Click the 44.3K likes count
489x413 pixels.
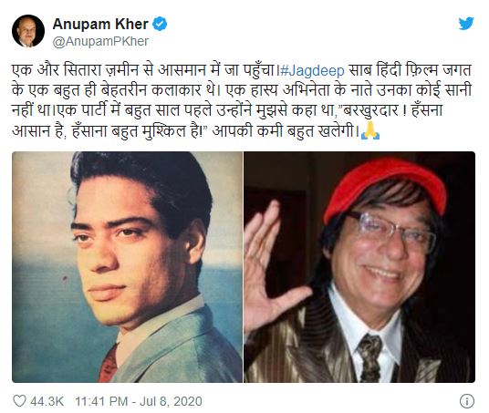[47, 401]
